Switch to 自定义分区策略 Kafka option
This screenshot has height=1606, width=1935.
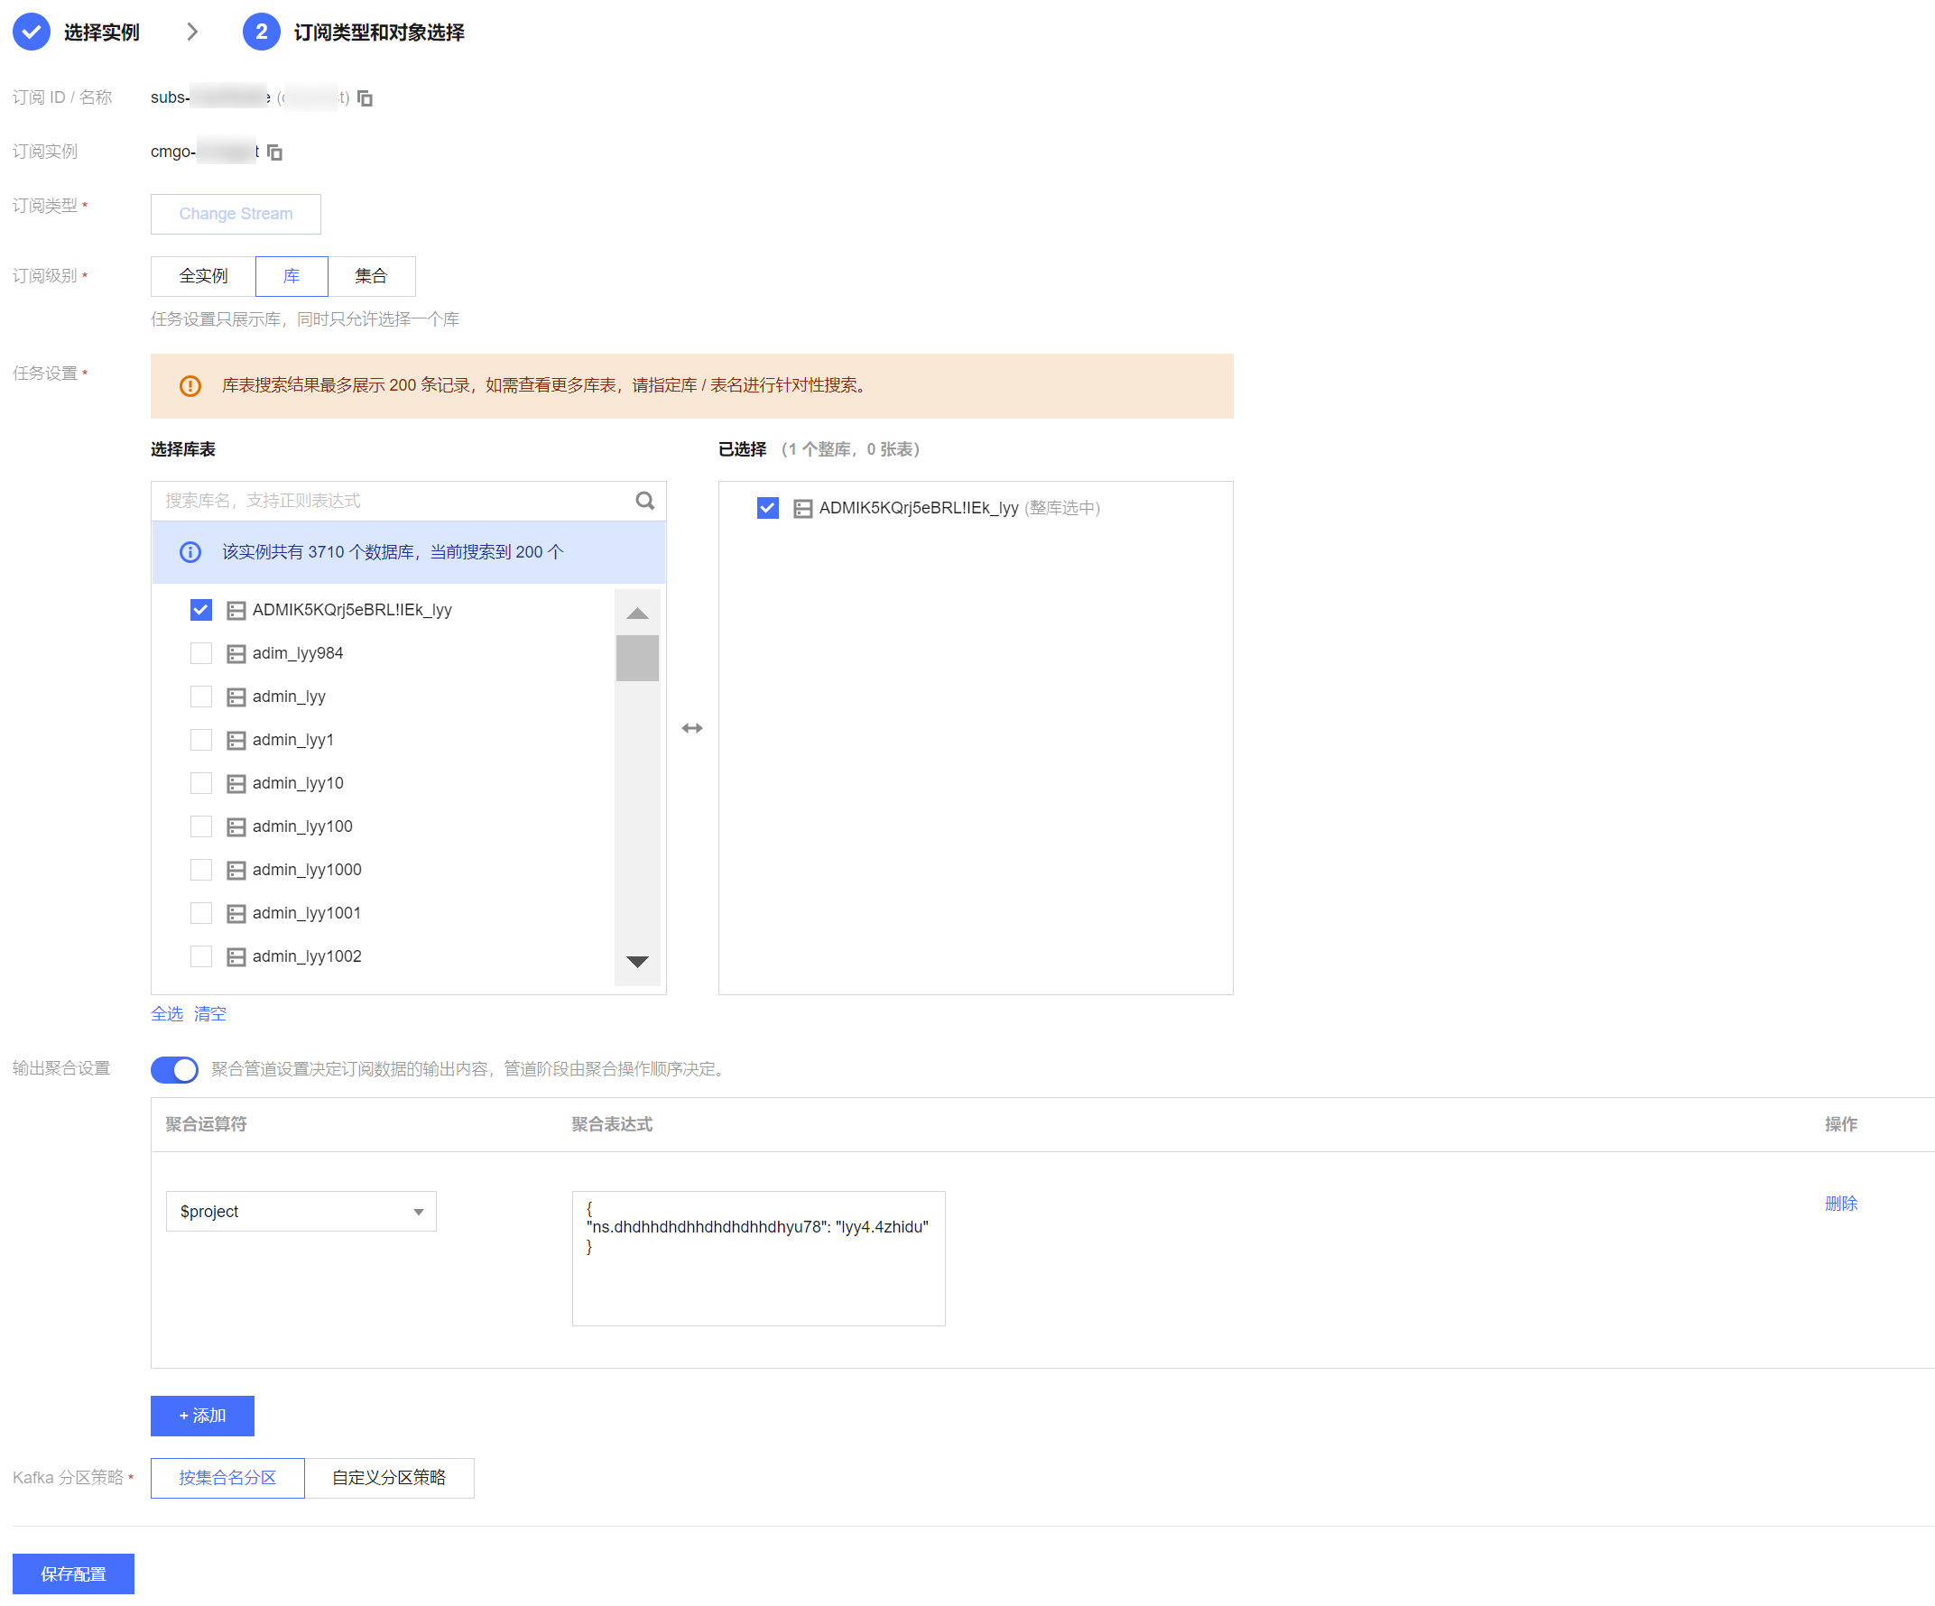pos(389,1478)
